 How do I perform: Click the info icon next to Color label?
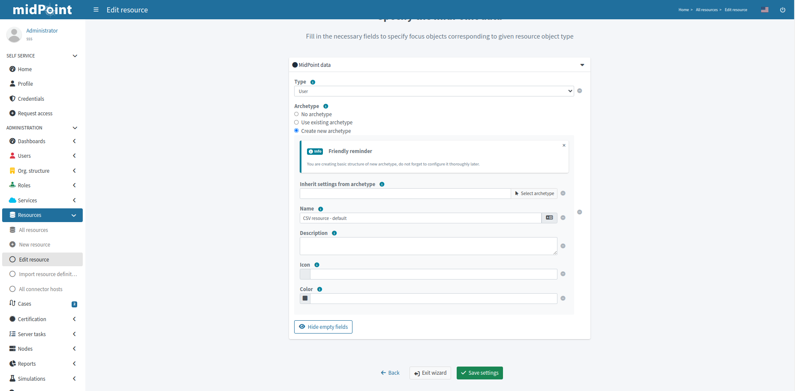tap(319, 289)
